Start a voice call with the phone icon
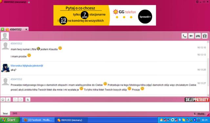 click(184, 36)
